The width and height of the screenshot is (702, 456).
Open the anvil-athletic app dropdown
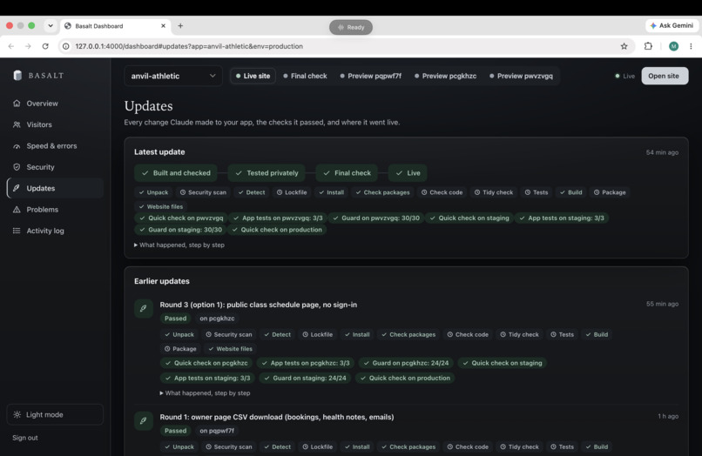[172, 76]
